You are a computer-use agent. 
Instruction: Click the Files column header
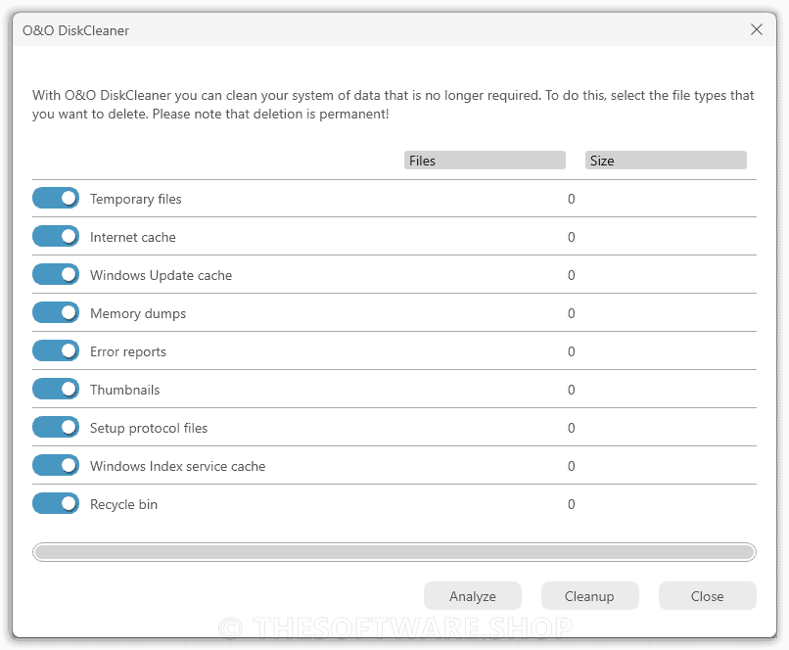pyautogui.click(x=486, y=161)
